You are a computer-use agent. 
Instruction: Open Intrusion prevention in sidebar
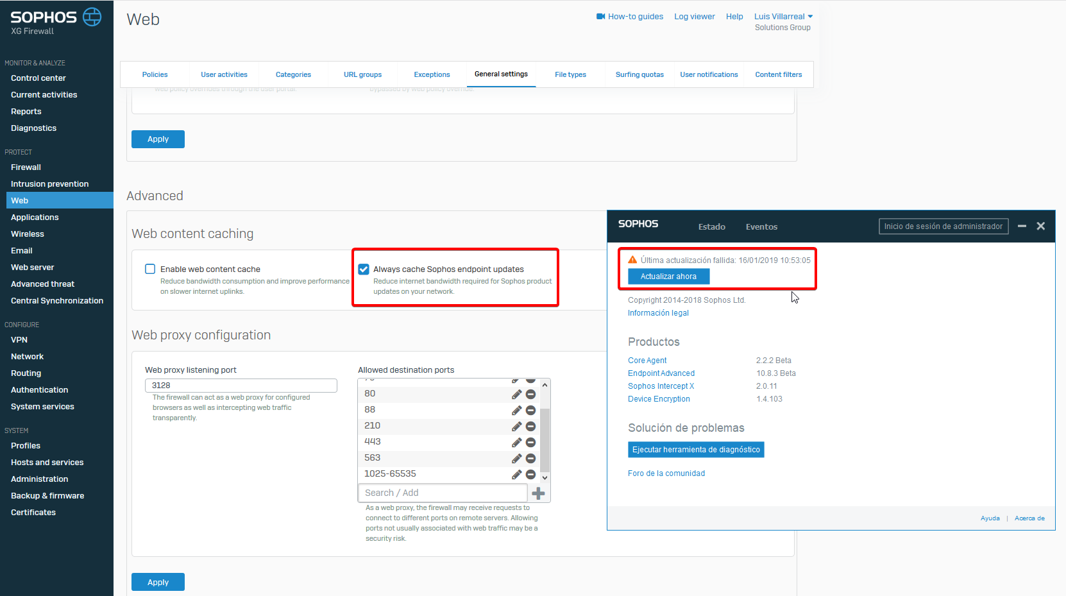point(49,184)
